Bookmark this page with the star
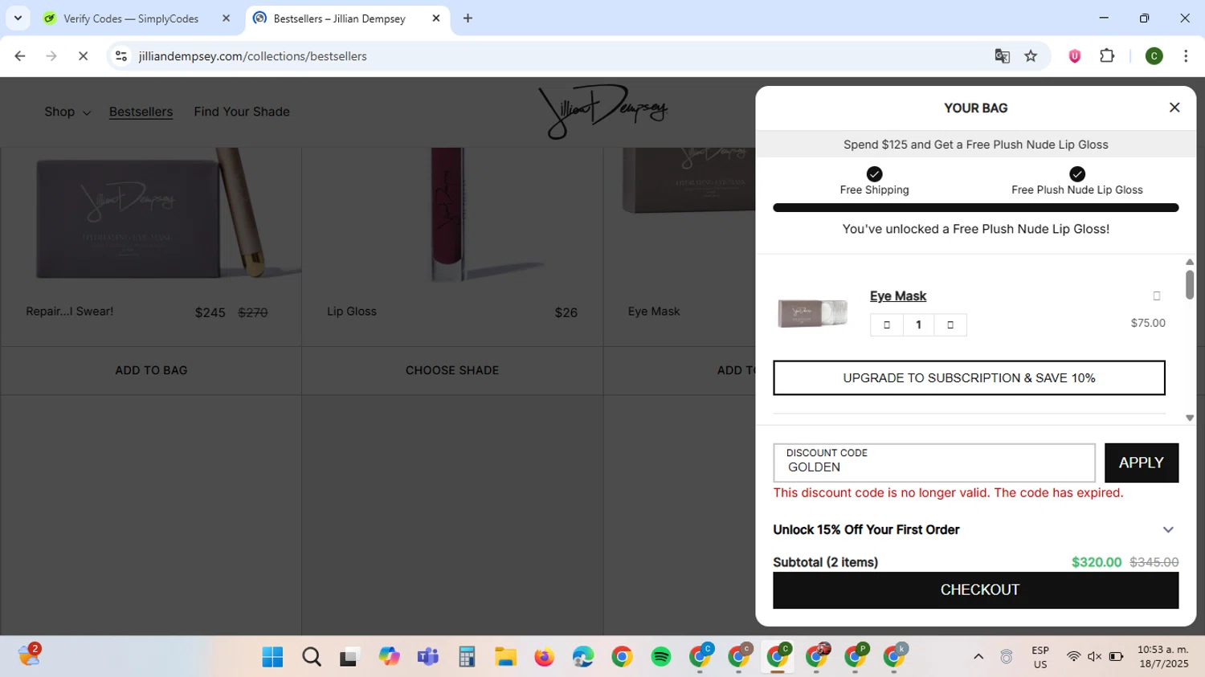This screenshot has height=677, width=1205. pos(1031,56)
